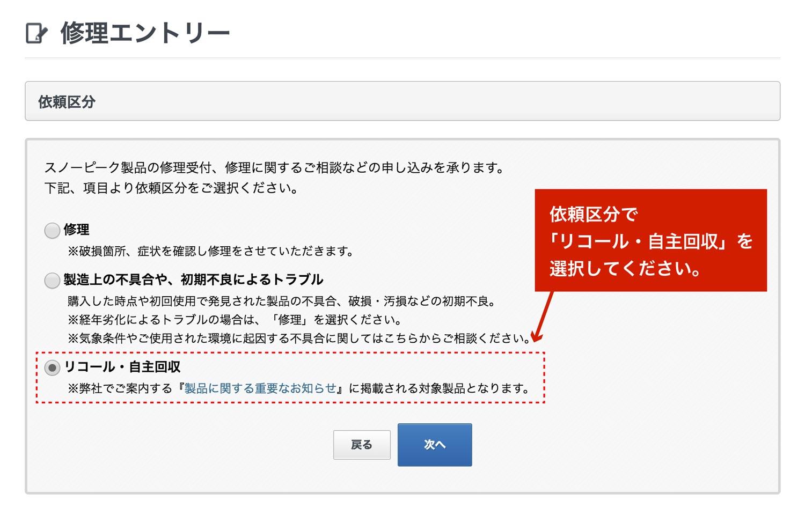Click the 依頼区分 section header bar
Image resolution: width=805 pixels, height=515 pixels.
[402, 101]
